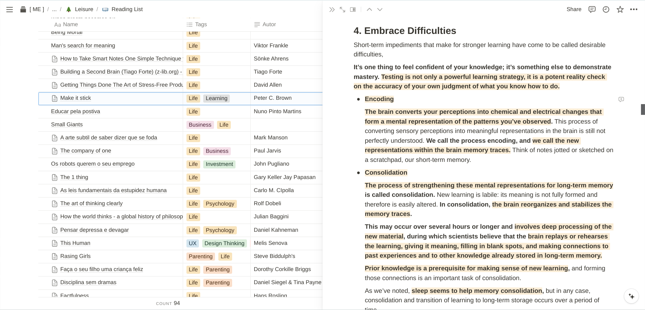Viewport: 645px width, 310px height.
Task: Click the Consolidation bullet heading
Action: click(x=386, y=173)
